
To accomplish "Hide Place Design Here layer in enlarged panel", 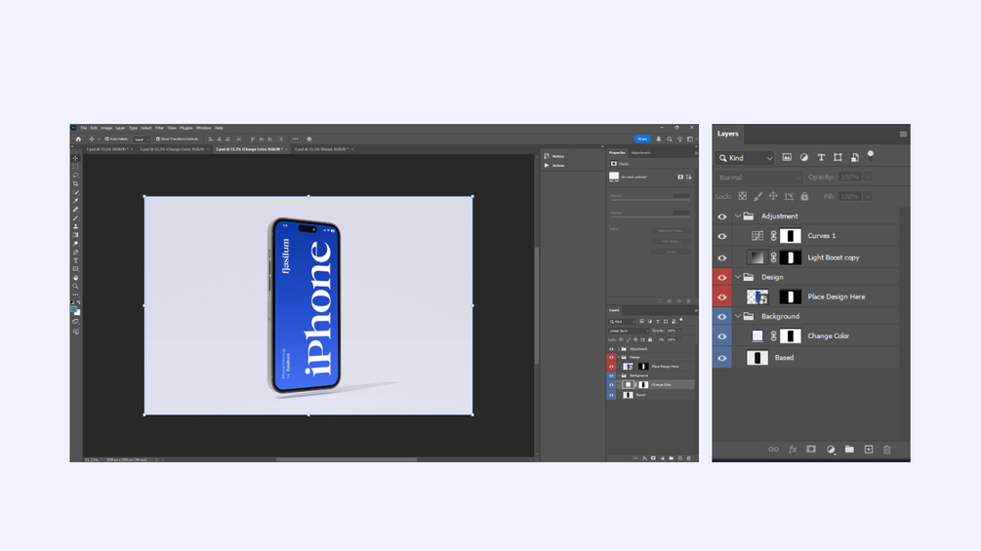I will coord(722,296).
